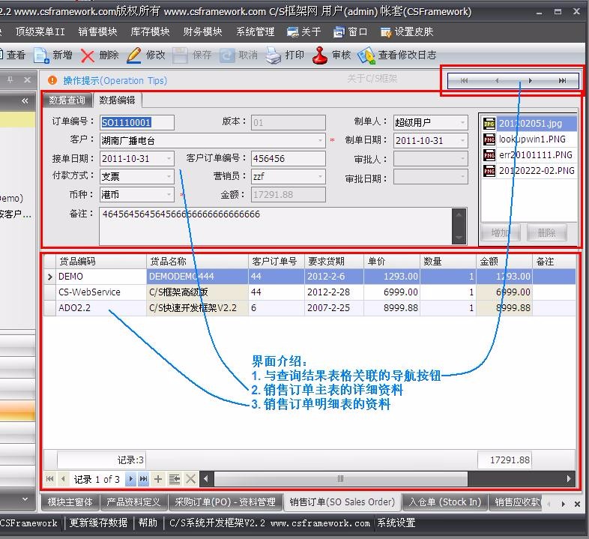589x539 pixels.
Task: Collapse left panel with double-chevron icon
Action: coord(25,100)
